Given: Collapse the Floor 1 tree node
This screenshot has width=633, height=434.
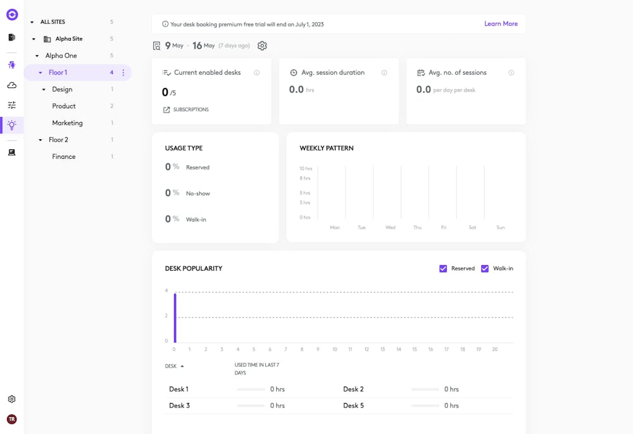Looking at the screenshot, I should point(40,72).
